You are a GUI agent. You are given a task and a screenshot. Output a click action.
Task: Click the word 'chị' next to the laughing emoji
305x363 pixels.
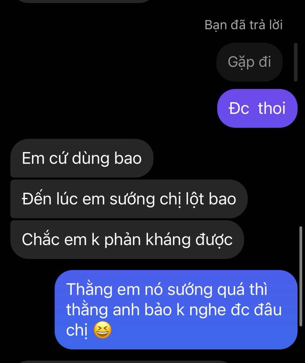tap(77, 330)
